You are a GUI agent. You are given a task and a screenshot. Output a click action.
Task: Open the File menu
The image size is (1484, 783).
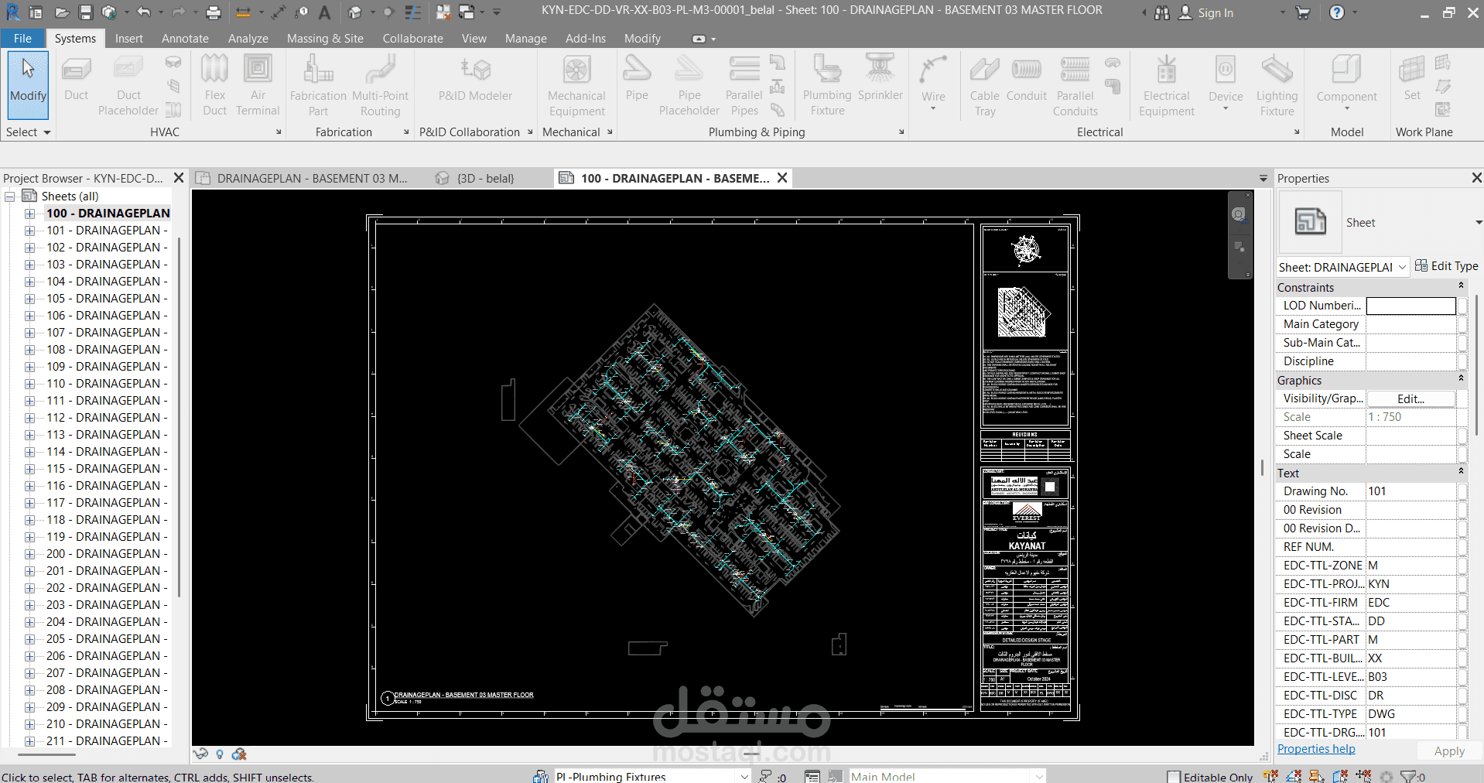22,38
